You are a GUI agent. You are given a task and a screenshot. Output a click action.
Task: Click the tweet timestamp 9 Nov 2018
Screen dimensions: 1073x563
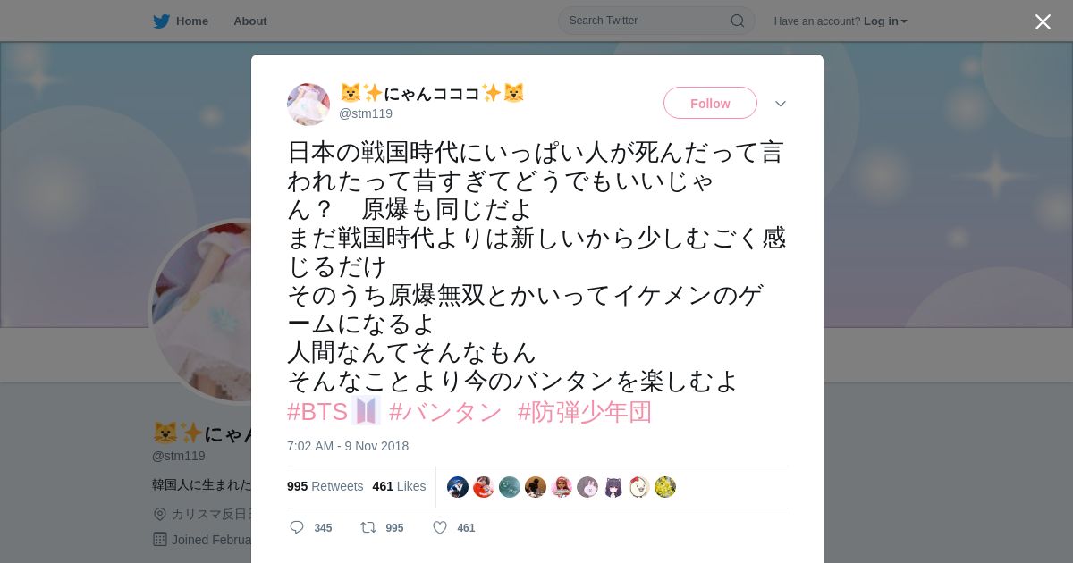(x=348, y=446)
